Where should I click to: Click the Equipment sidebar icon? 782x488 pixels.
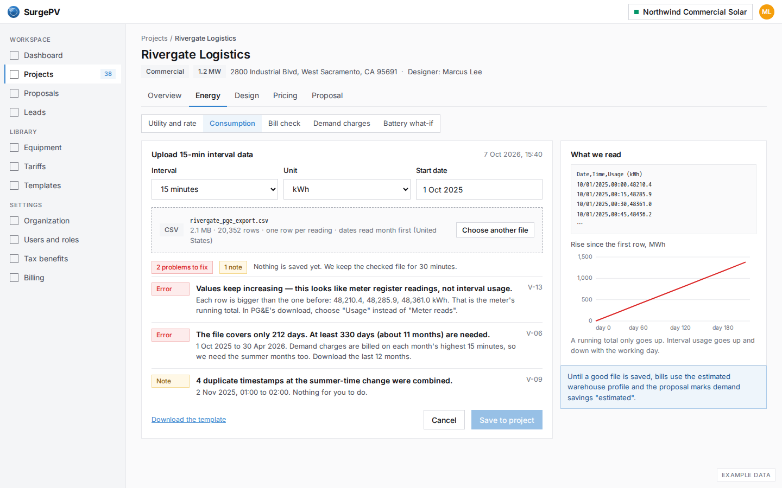pyautogui.click(x=14, y=147)
